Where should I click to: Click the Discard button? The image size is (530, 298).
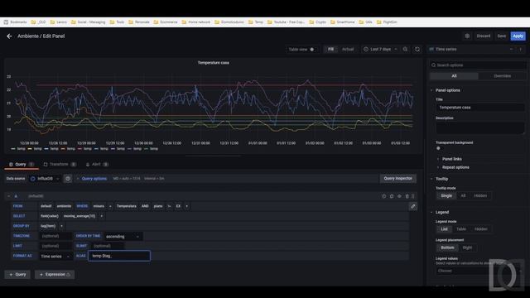click(484, 36)
